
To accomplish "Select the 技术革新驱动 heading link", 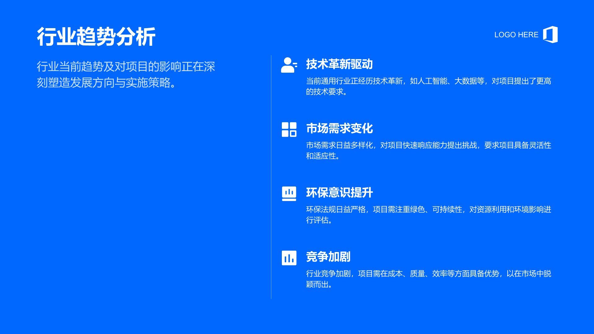I will [x=340, y=64].
